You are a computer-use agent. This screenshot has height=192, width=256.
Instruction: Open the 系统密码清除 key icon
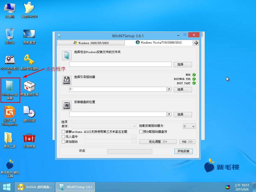(29, 62)
